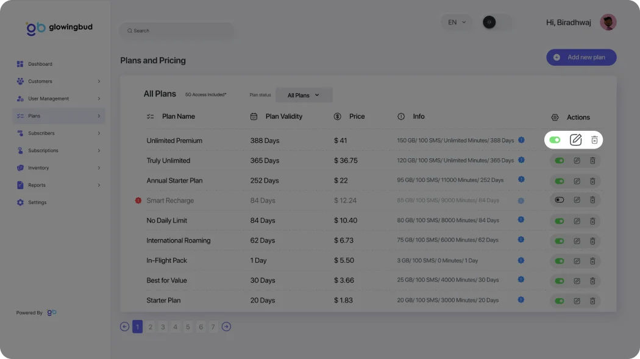Click info icon for Truly Unlimited plan
Viewport: 640px width, 359px height.
coord(521,160)
